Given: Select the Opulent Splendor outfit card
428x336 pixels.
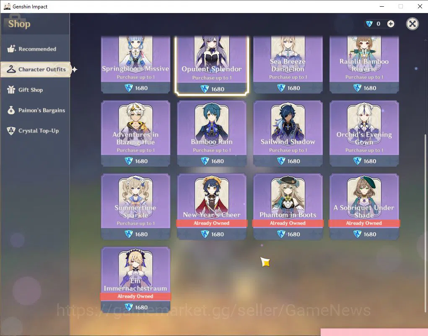Looking at the screenshot, I should pos(212,65).
